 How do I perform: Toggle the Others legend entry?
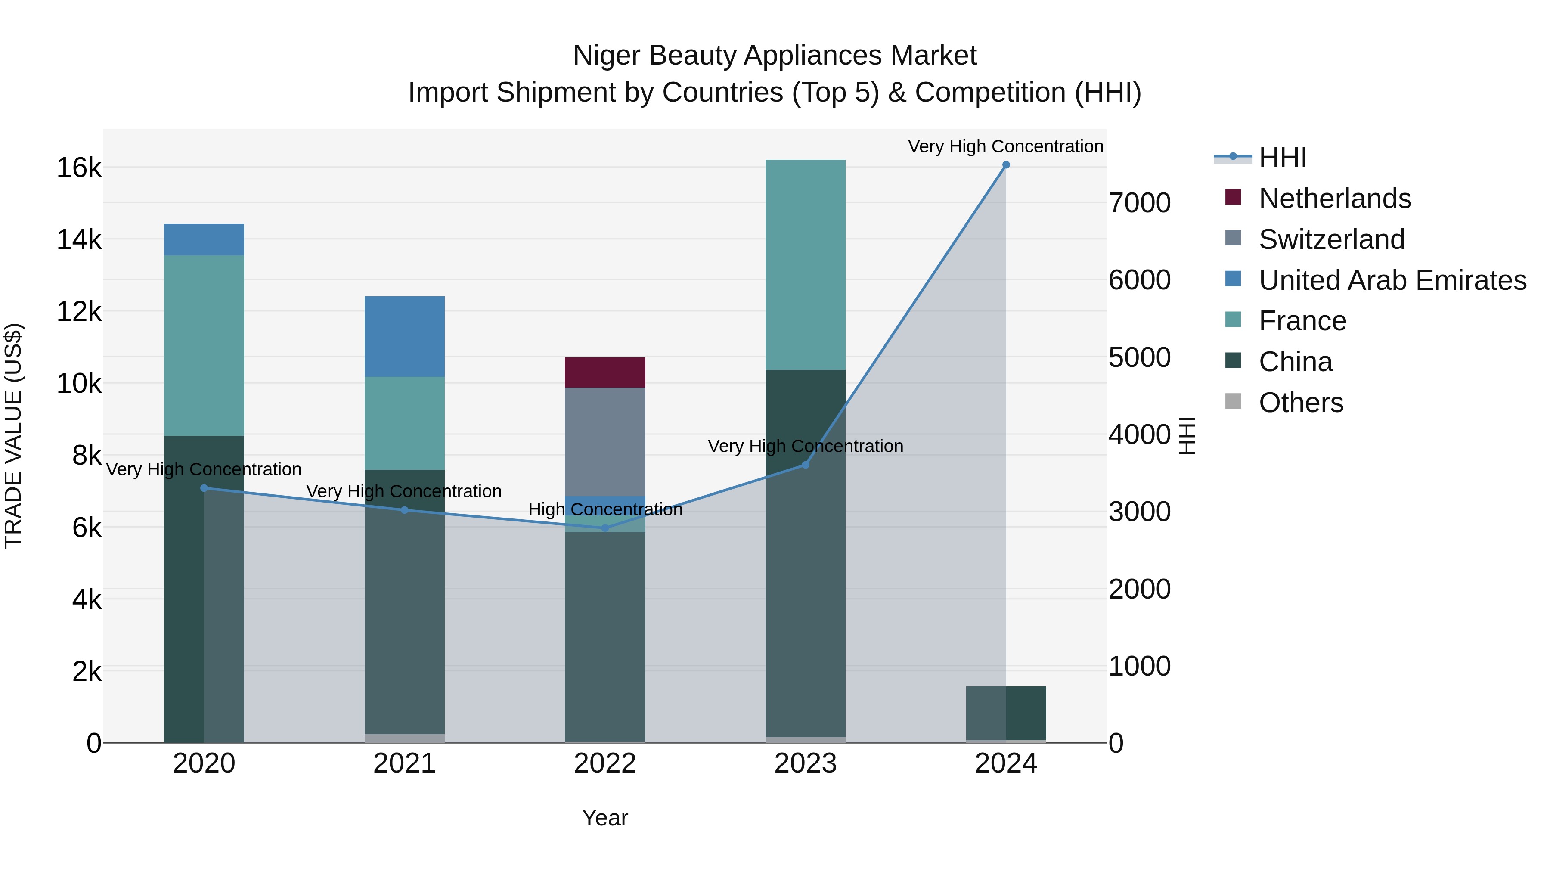[x=1284, y=403]
